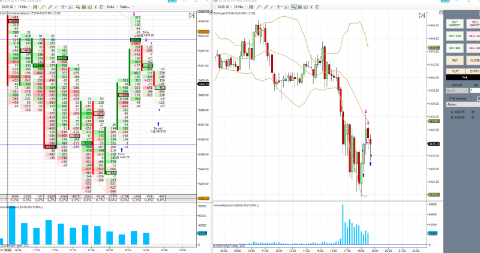The width and height of the screenshot is (480, 253).
Task: Open the 10 Min interval selector, right chart
Action: pyautogui.click(x=239, y=7)
